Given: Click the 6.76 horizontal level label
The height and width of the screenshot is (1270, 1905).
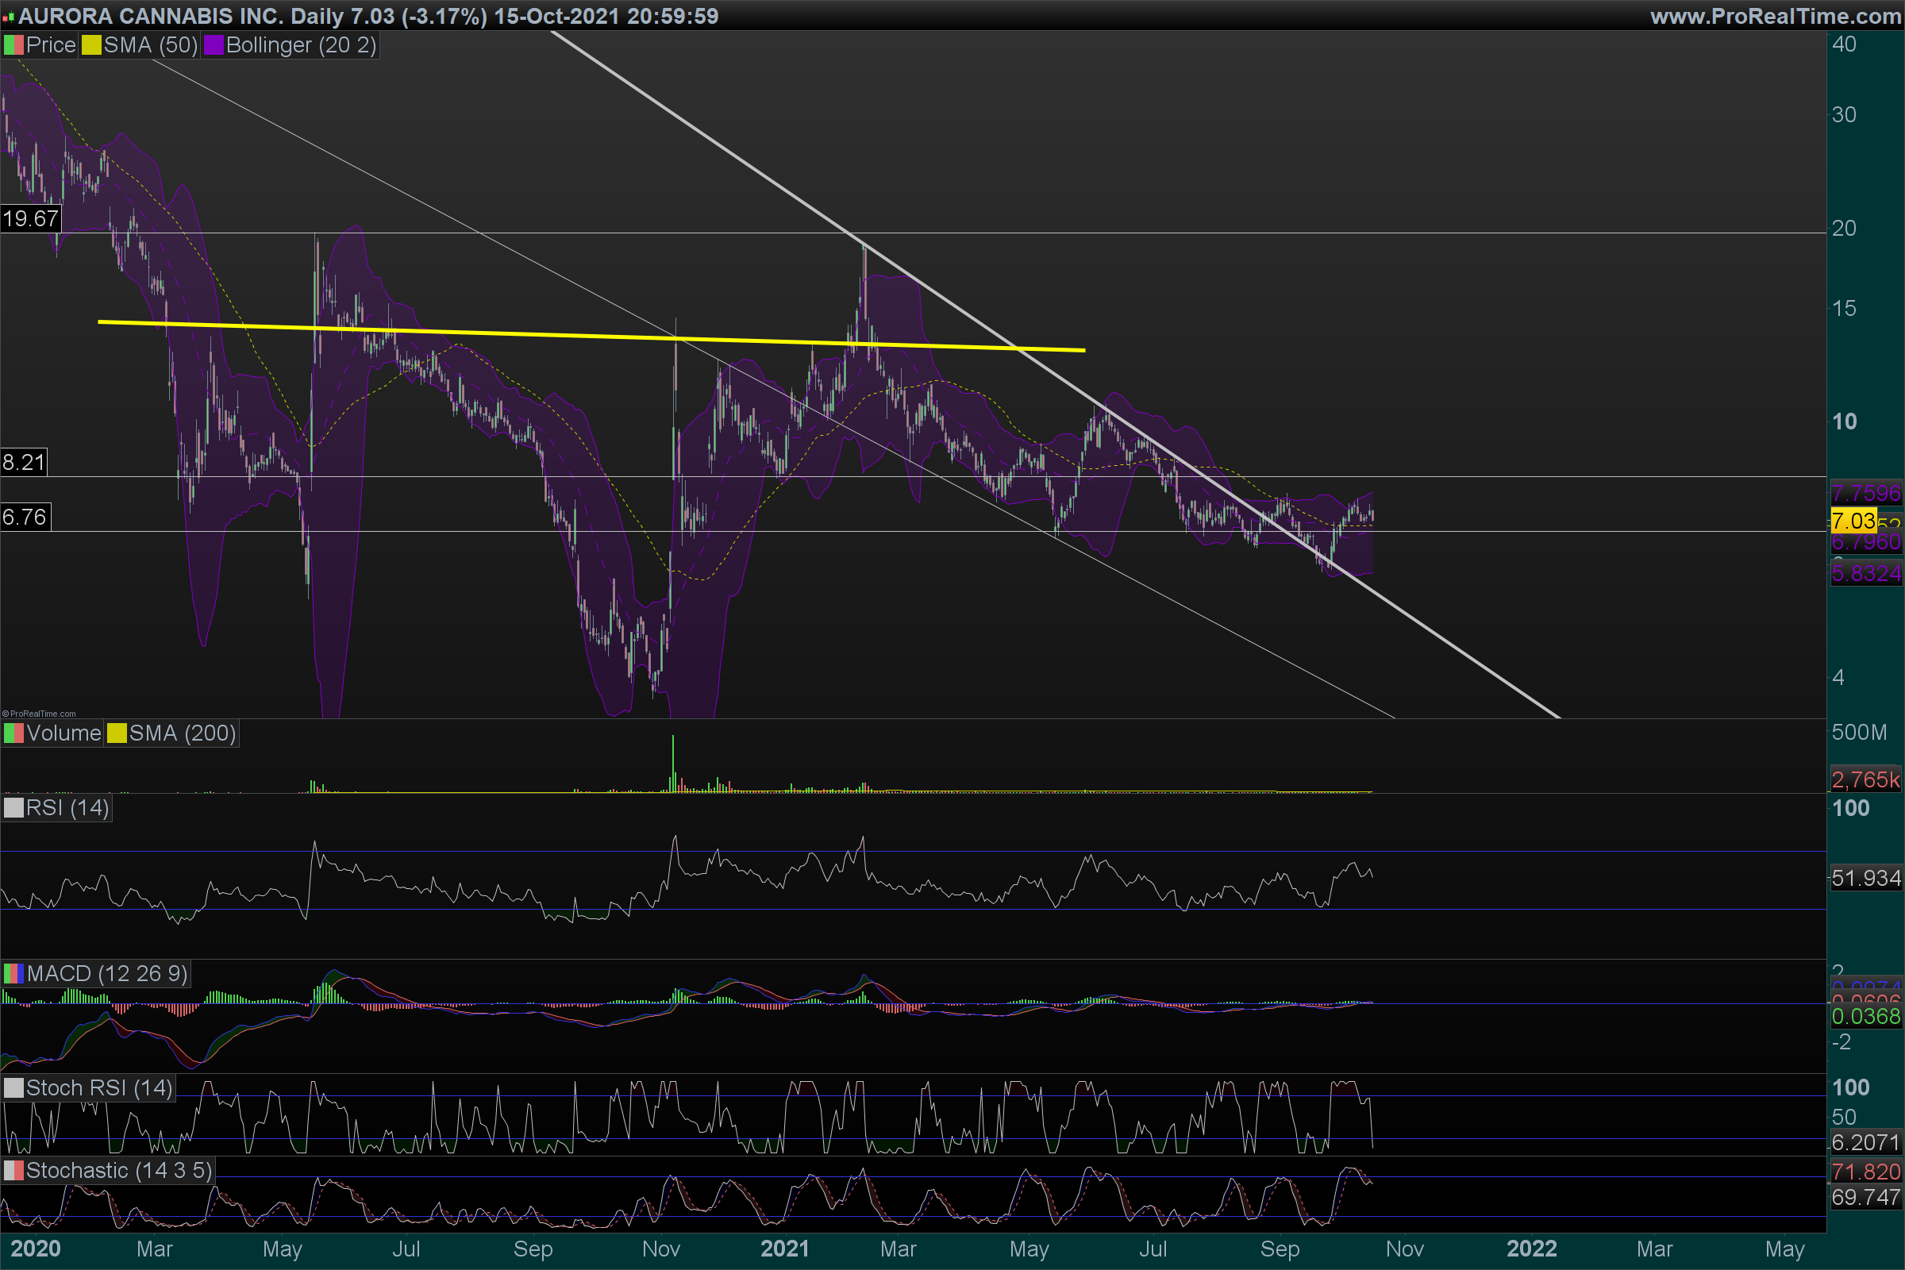Looking at the screenshot, I should pos(25,517).
